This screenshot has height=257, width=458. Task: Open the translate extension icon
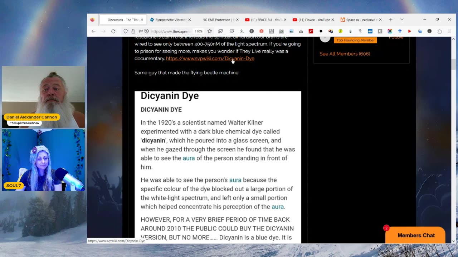point(420,31)
